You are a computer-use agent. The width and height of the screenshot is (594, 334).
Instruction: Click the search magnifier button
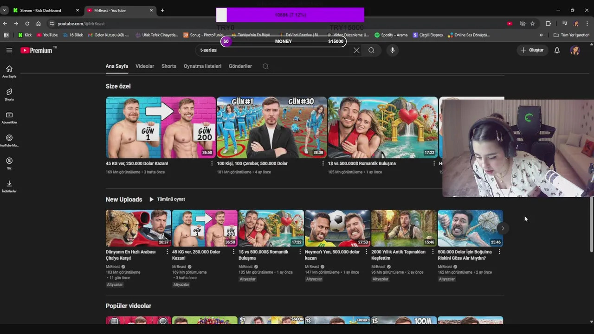click(371, 50)
